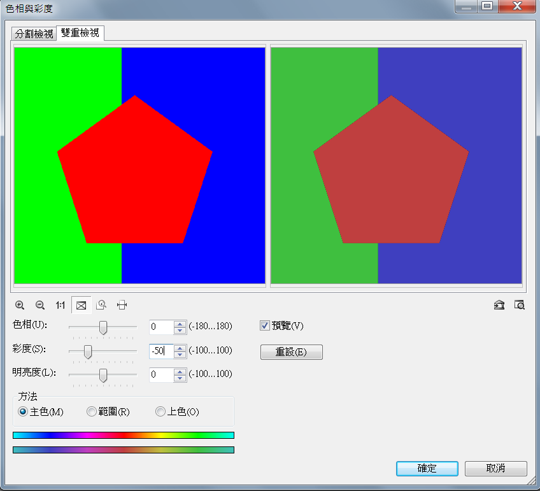Switch to the 雙重檢視 tab
This screenshot has width=540, height=491.
(x=80, y=32)
